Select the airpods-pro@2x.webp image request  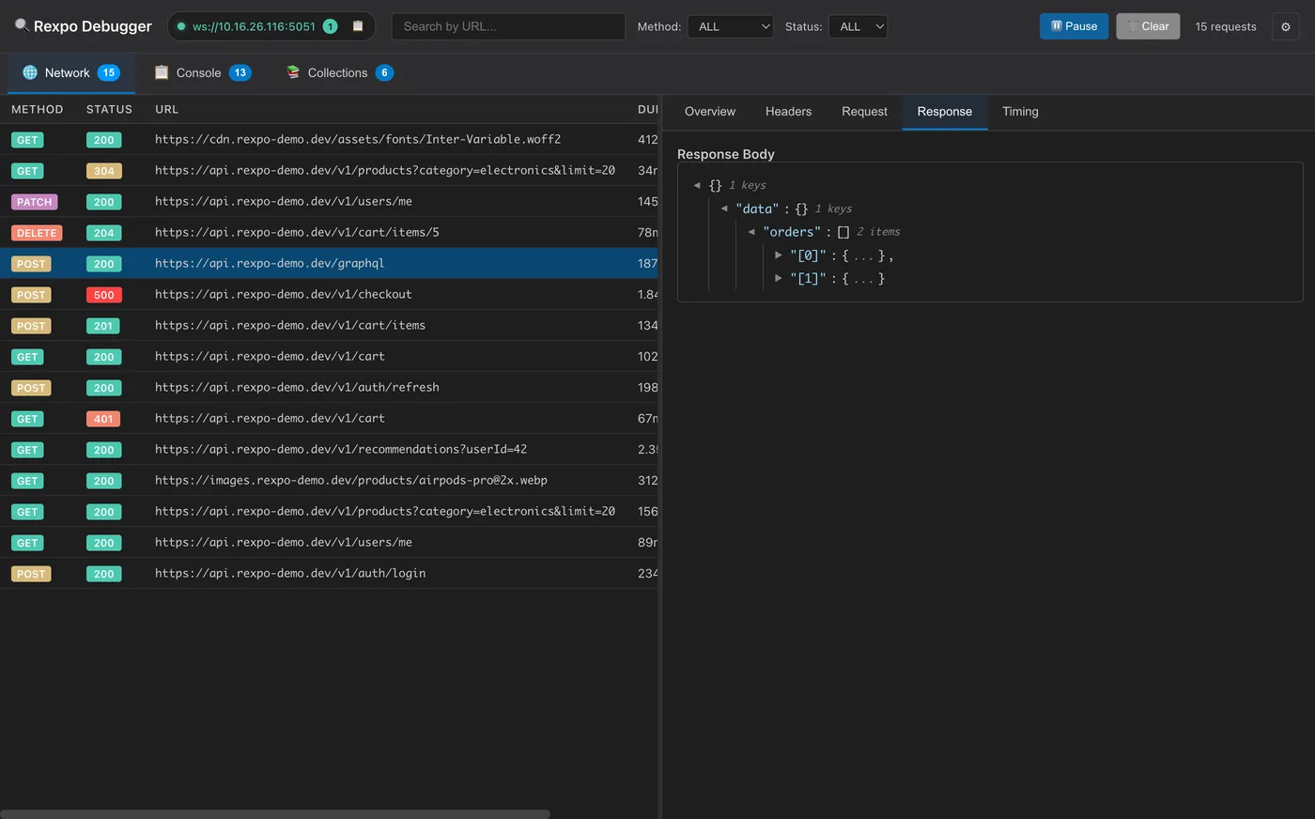tap(329, 480)
